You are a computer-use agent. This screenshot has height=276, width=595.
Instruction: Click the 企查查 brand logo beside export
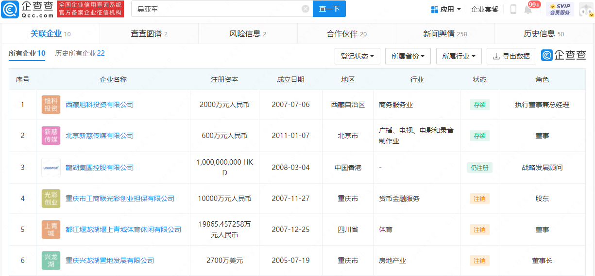[x=564, y=56]
